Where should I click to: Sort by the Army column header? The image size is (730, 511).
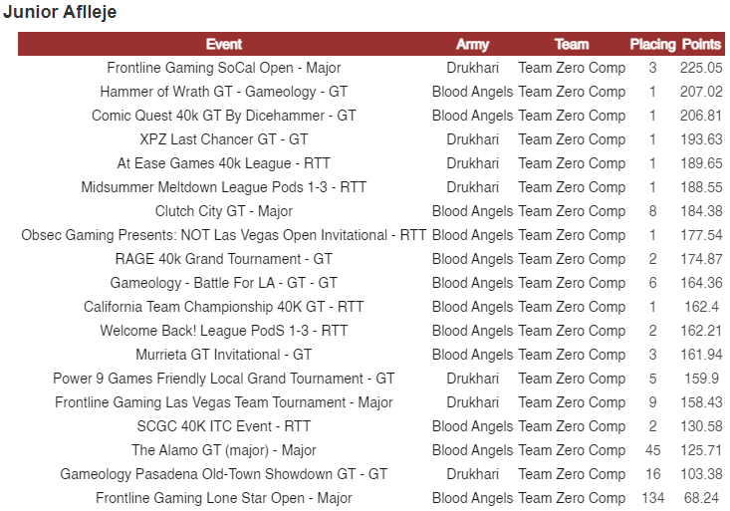[x=472, y=44]
